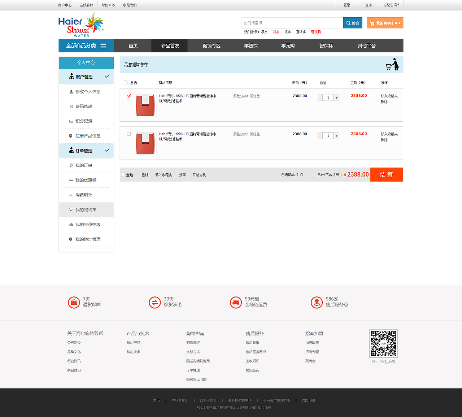Click icon beside 消费明细
462x417 pixels.
coord(71,195)
